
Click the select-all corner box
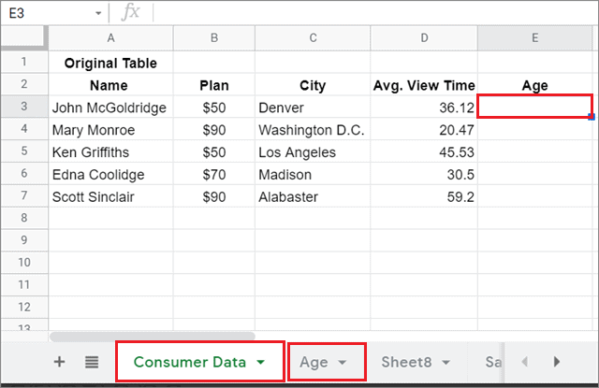point(24,37)
